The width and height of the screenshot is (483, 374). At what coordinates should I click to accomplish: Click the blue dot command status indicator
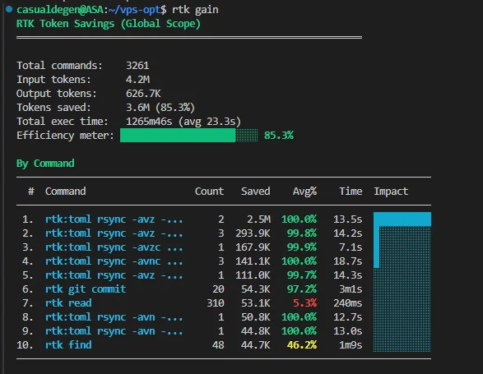tap(9, 9)
